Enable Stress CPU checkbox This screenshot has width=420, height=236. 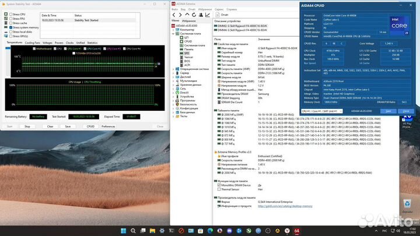tap(11, 15)
